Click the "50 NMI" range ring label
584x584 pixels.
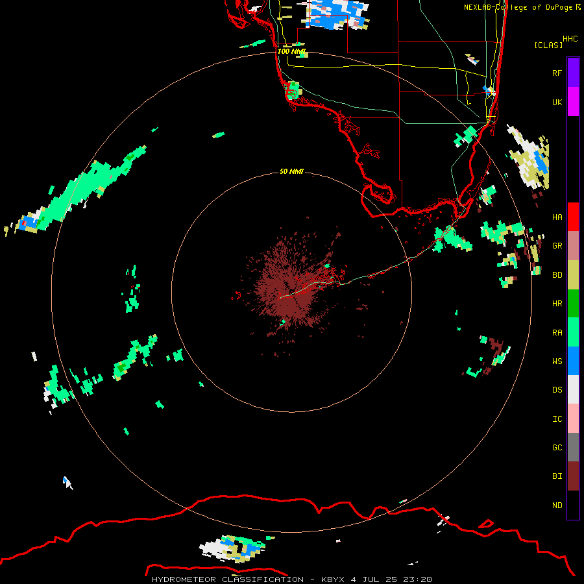(291, 171)
